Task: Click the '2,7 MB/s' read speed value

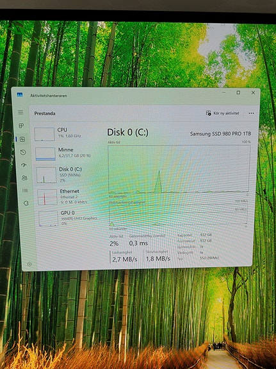Action: pyautogui.click(x=125, y=259)
